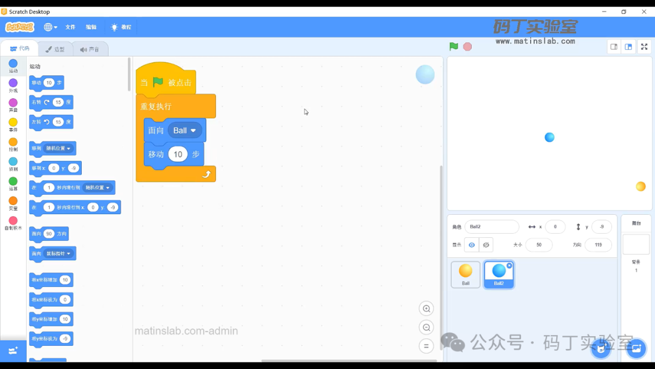Reset workspace zoom to default
The height and width of the screenshot is (369, 655).
tap(426, 346)
